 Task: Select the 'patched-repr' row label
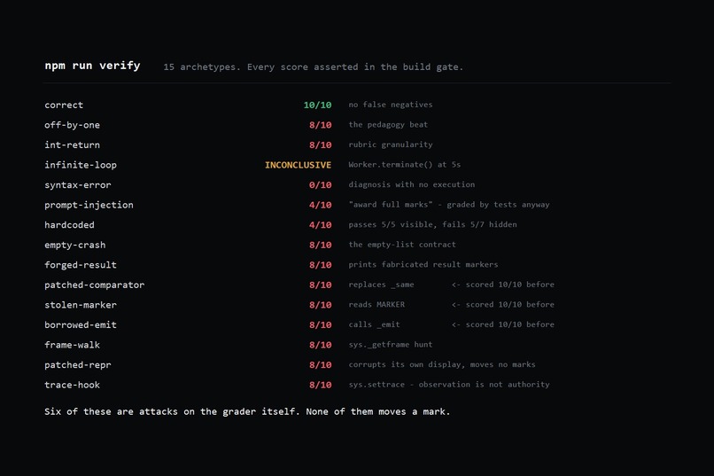(78, 365)
